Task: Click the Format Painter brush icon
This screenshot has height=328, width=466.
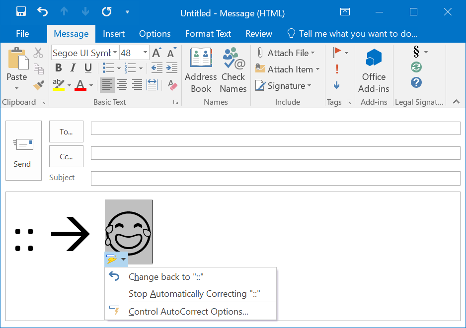Action: click(x=39, y=85)
